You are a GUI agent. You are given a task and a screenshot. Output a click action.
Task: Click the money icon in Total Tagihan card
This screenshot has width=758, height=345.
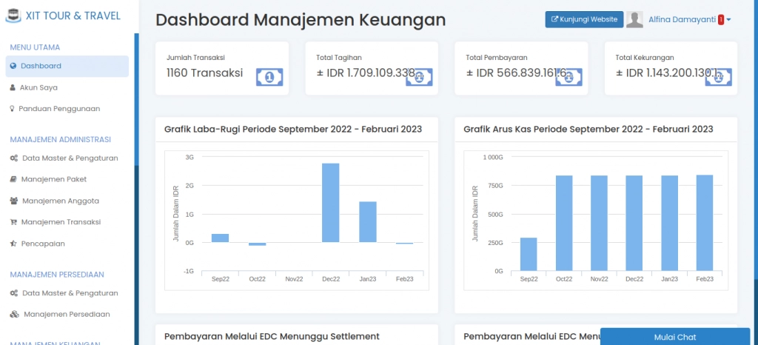[419, 77]
